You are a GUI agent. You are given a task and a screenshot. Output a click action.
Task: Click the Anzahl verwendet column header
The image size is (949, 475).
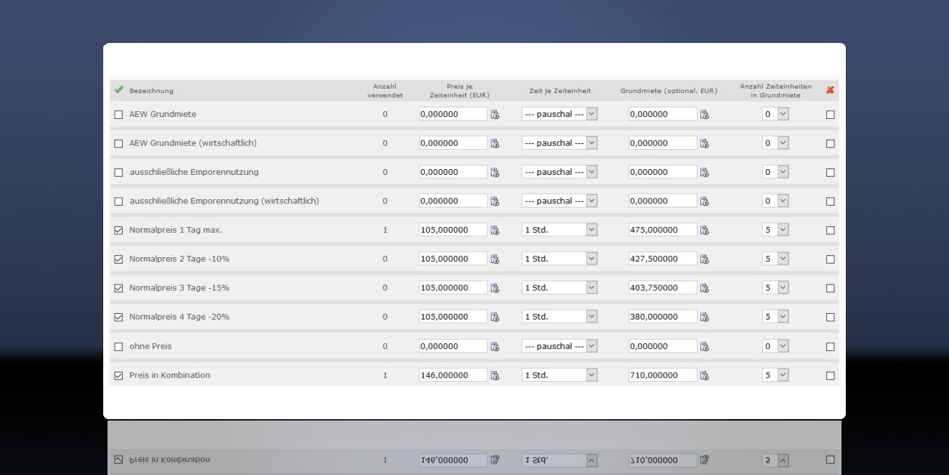coord(385,90)
